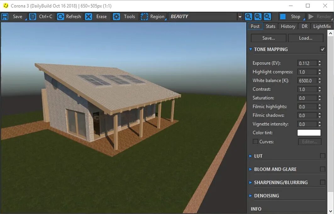
Task: Click the panel scrollbar down arrow
Action: point(330,211)
